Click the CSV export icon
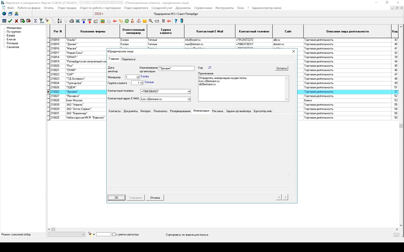Viewport: 404px width, 252px height. click(83, 21)
